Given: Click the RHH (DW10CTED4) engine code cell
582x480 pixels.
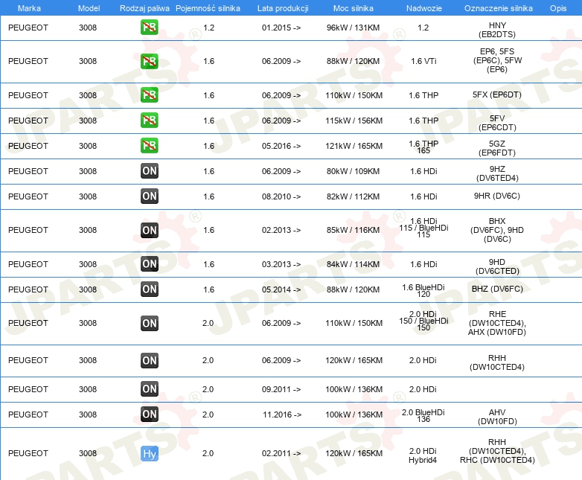Looking at the screenshot, I should click(497, 362).
